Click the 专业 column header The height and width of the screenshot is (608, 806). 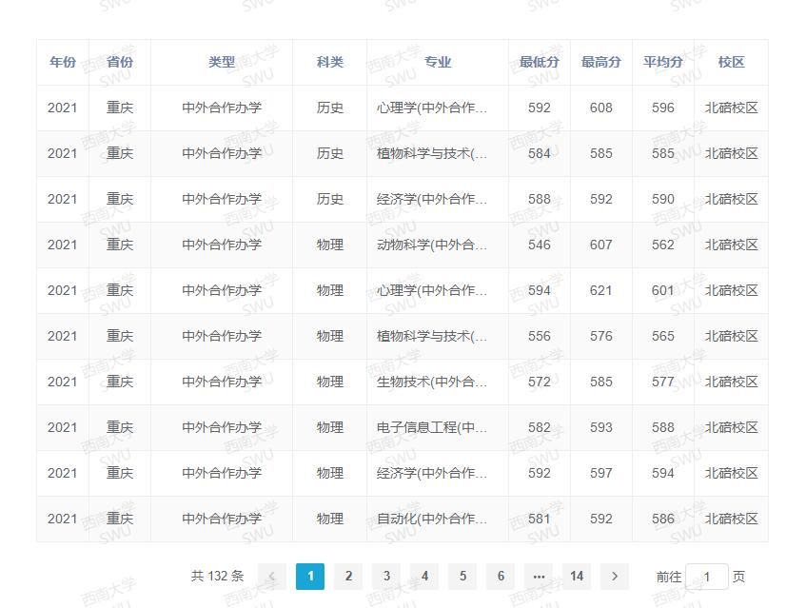click(x=436, y=62)
